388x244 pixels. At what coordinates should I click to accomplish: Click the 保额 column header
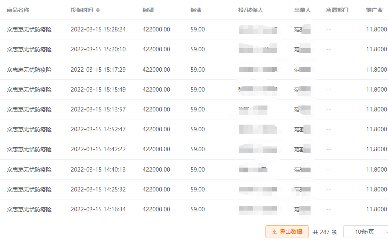coord(148,10)
